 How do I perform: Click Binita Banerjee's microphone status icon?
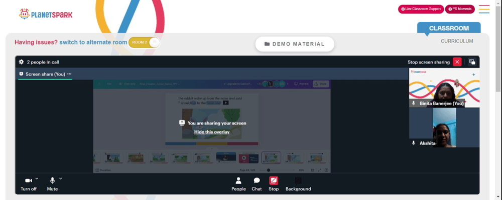[x=414, y=103]
